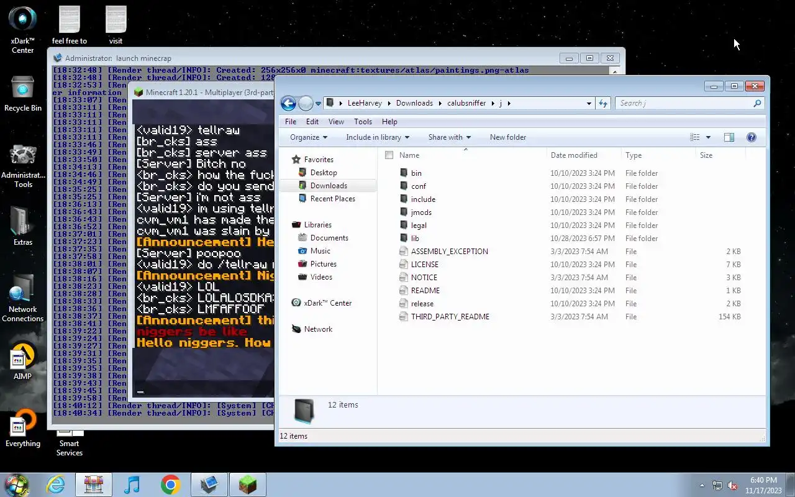Click the Explorer Forward navigation arrow

point(306,103)
